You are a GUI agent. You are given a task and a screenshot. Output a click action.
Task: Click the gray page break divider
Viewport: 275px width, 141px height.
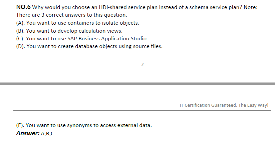tap(137, 84)
